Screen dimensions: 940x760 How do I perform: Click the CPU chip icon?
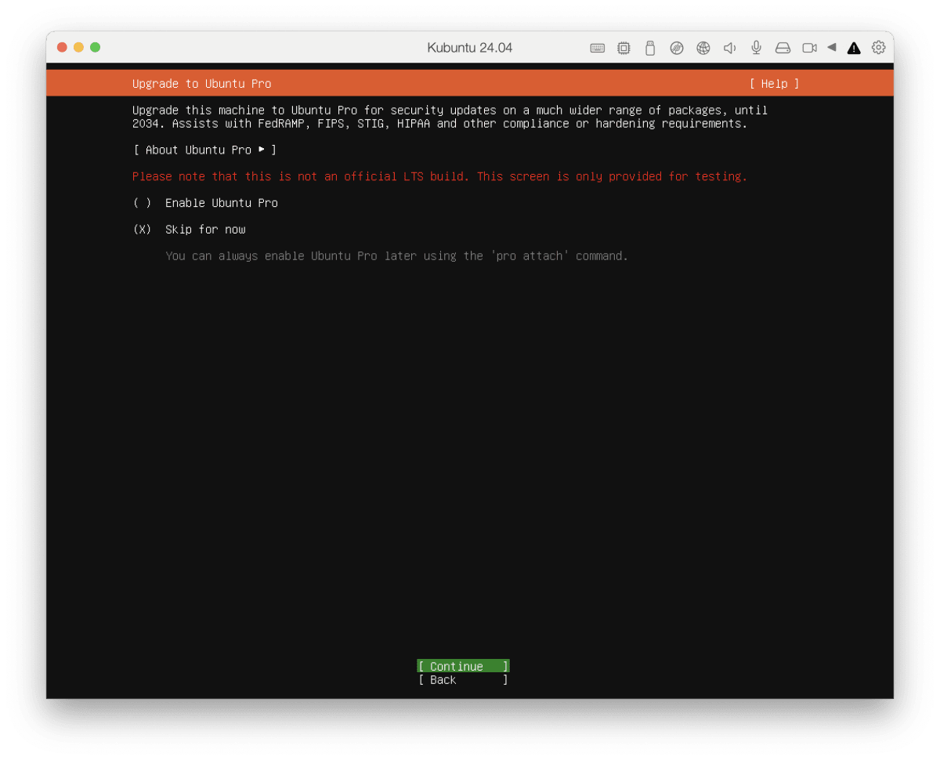pos(624,48)
